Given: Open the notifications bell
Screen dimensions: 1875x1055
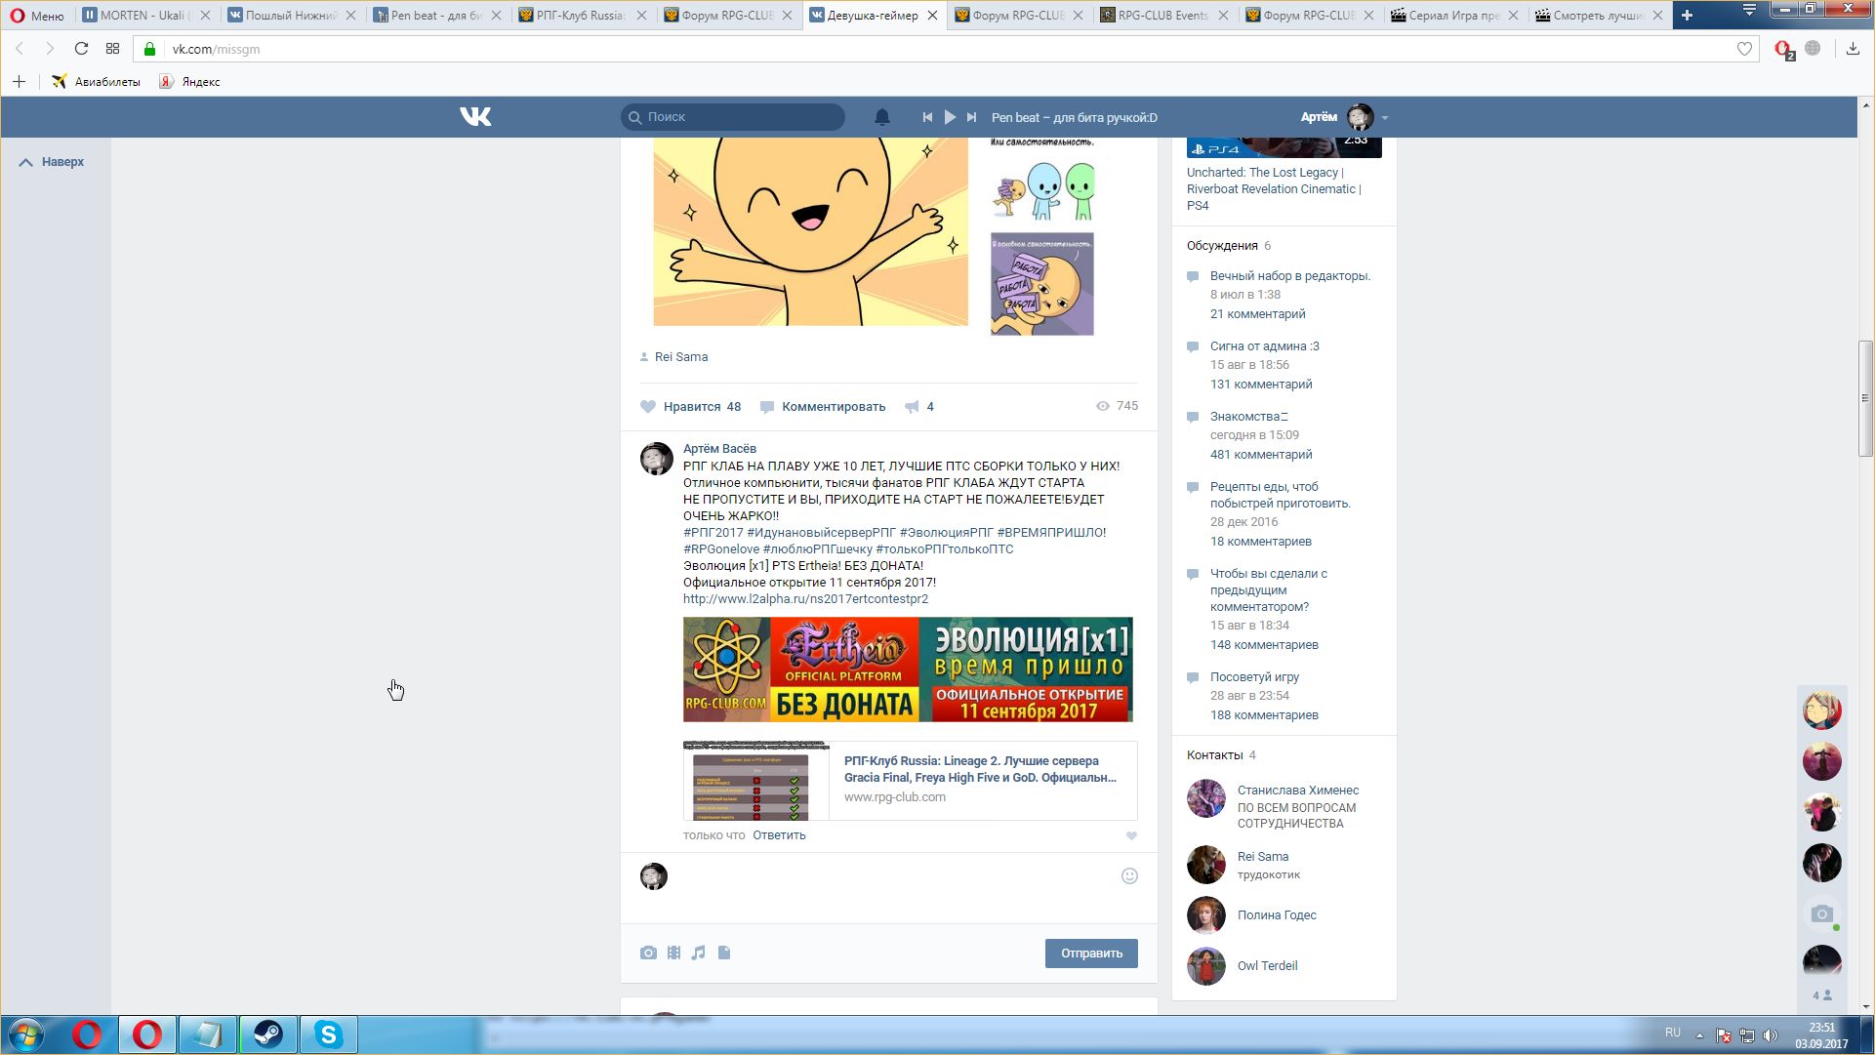Looking at the screenshot, I should pyautogui.click(x=881, y=117).
